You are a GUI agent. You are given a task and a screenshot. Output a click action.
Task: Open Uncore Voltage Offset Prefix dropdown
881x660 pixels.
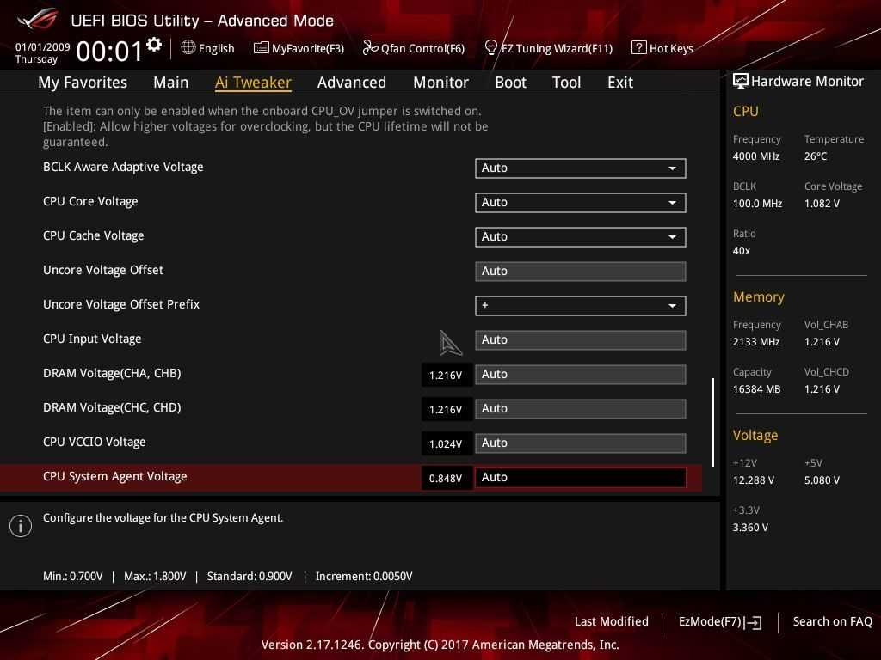(580, 306)
